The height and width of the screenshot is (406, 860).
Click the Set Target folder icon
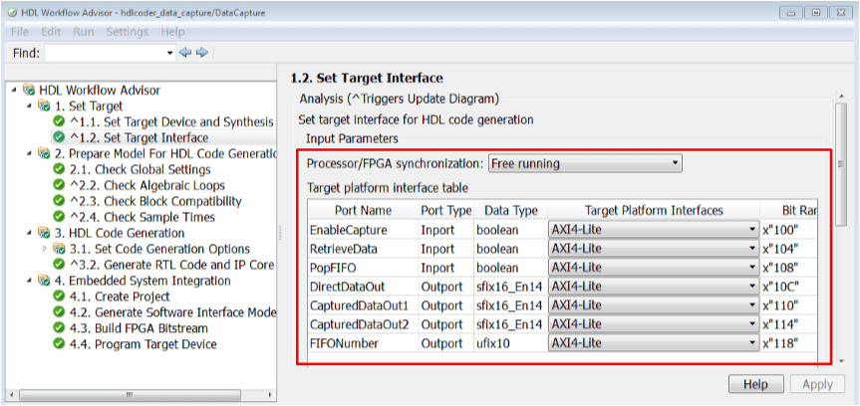pos(44,104)
